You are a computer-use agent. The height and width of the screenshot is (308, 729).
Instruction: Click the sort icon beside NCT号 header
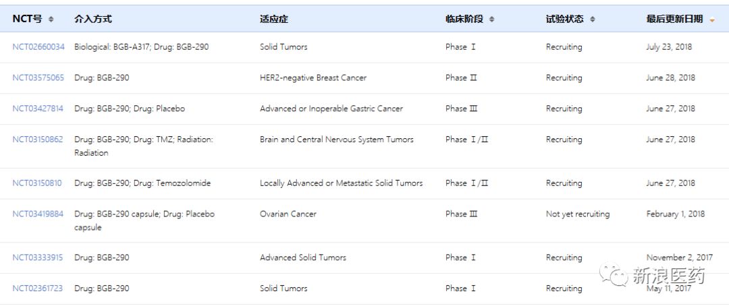(x=51, y=20)
